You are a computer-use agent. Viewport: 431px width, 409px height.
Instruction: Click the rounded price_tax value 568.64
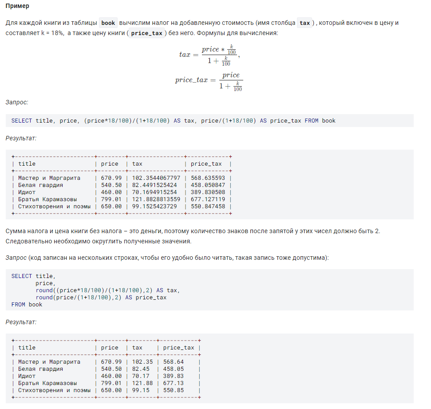(x=173, y=362)
